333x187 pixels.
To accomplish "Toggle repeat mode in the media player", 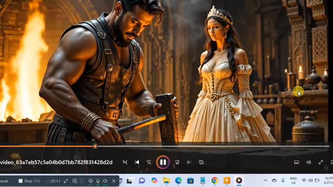I will click(201, 162).
